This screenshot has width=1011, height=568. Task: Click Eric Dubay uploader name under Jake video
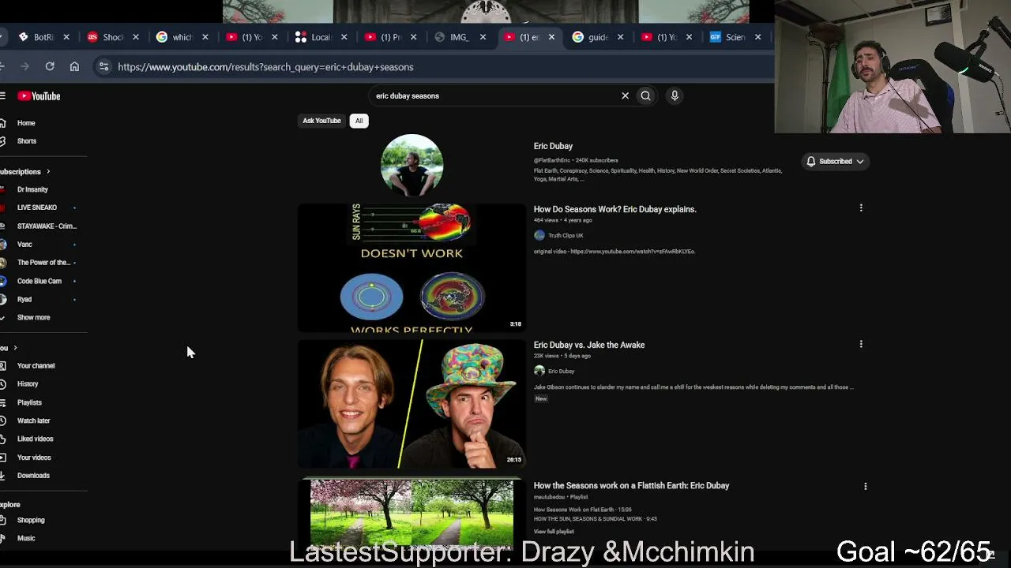561,372
